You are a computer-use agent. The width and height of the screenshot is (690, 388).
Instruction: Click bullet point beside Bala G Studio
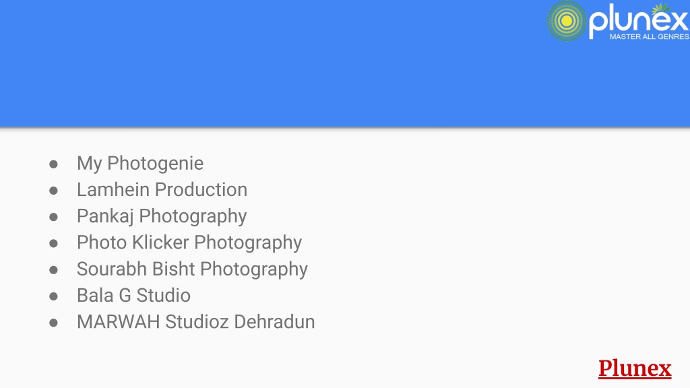click(54, 296)
